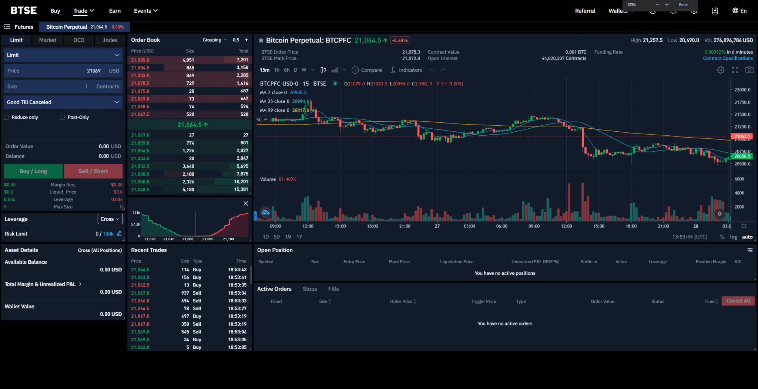Click the Sell / Short button
Viewport: 758px width, 389px height.
click(x=93, y=171)
